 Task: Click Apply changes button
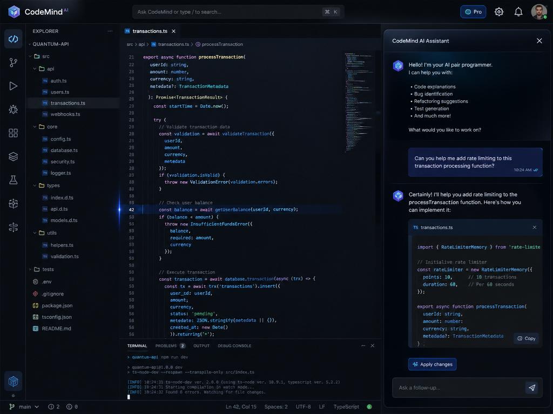(433, 364)
